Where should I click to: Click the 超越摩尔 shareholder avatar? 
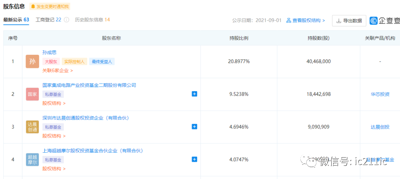[x=32, y=159]
